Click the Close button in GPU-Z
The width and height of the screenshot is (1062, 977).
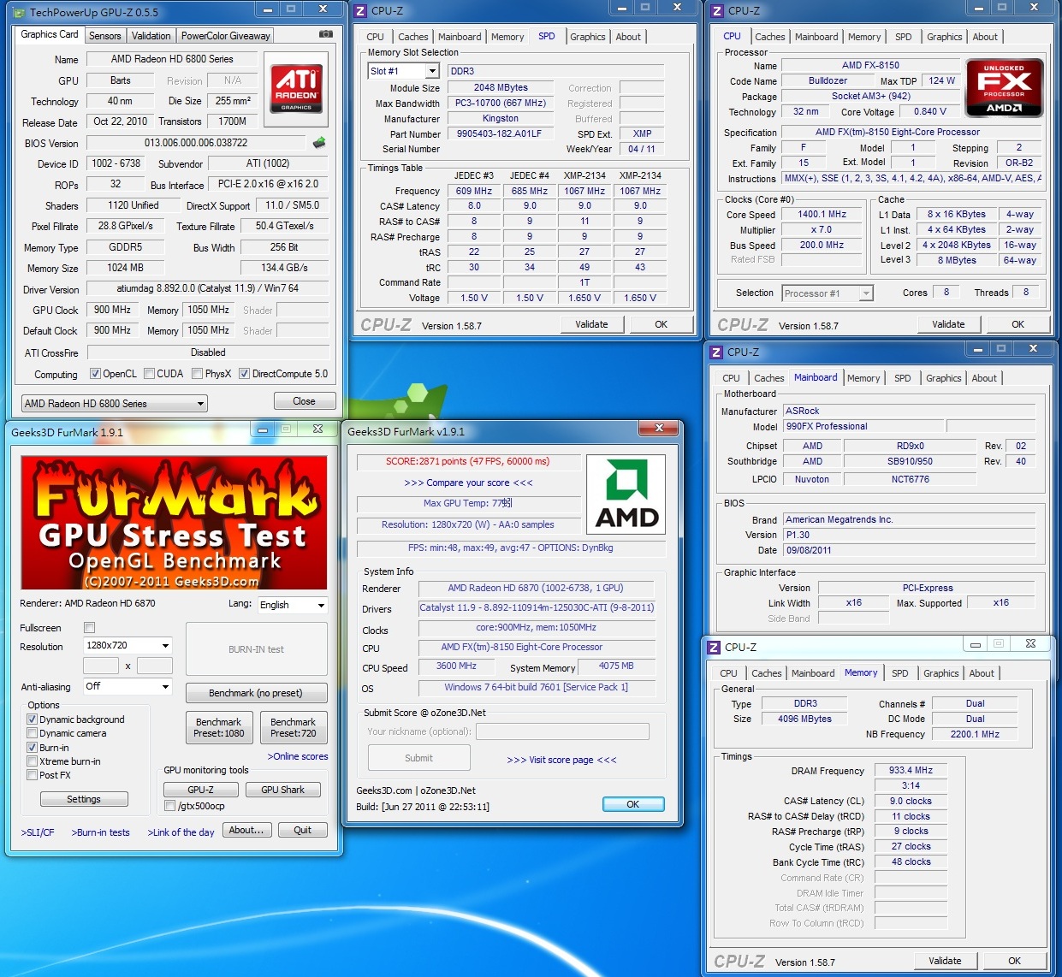[304, 401]
